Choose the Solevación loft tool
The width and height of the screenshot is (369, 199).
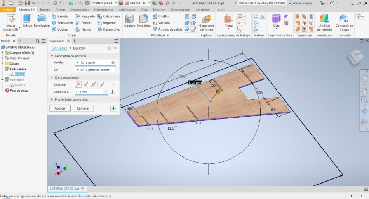click(x=63, y=23)
